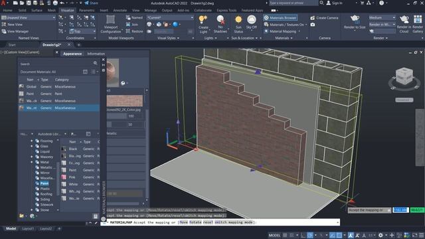Open the AutoCAD application menu logo
425x239 pixels.
(x=3, y=3)
